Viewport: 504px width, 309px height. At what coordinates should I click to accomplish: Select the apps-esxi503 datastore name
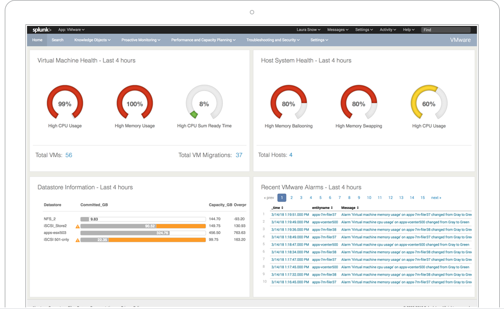55,233
